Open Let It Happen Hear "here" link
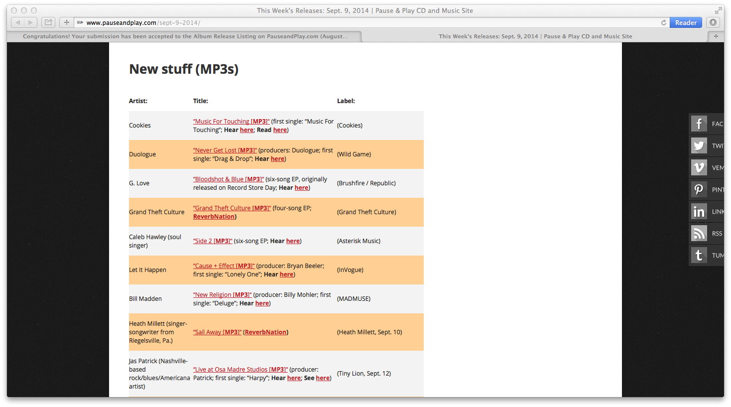 286,274
